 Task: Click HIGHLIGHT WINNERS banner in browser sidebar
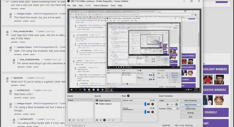(x=216, y=69)
